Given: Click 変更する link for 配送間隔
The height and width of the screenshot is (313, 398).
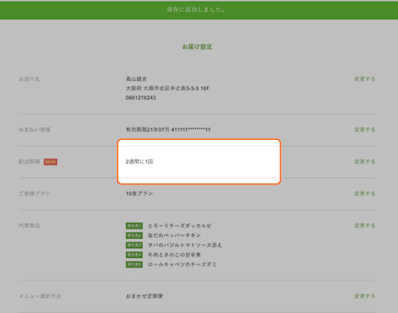Looking at the screenshot, I should click(x=365, y=161).
